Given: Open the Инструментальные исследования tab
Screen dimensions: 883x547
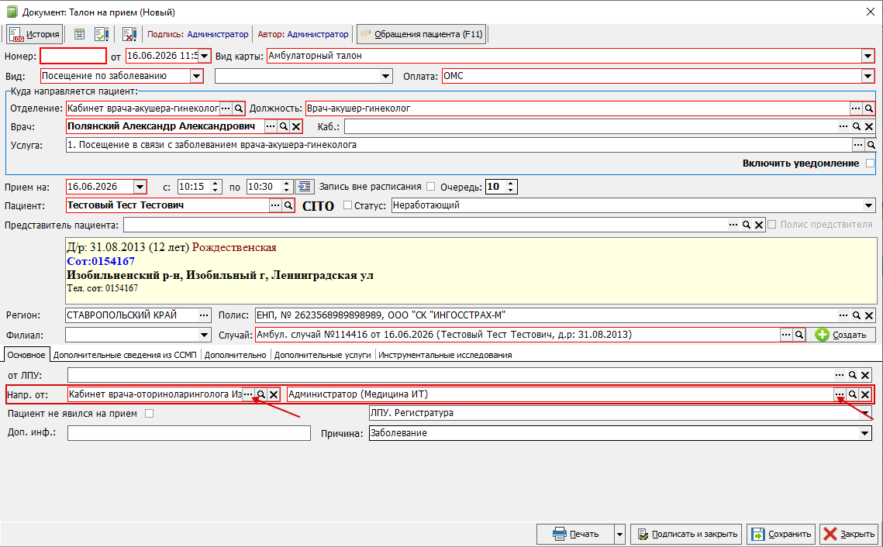Looking at the screenshot, I should click(x=445, y=355).
